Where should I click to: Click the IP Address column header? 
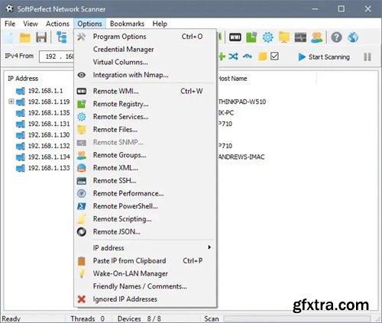(x=23, y=79)
